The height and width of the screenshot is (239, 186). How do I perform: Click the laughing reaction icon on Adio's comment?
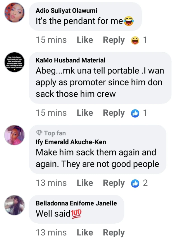pos(135,40)
